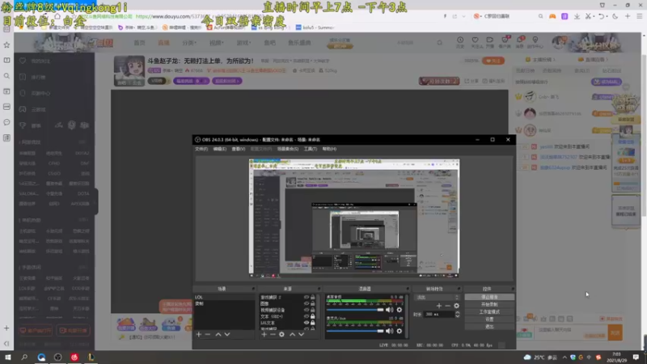
Task: Click the streamer avatar thumbnail on Douyu
Action: (x=129, y=70)
